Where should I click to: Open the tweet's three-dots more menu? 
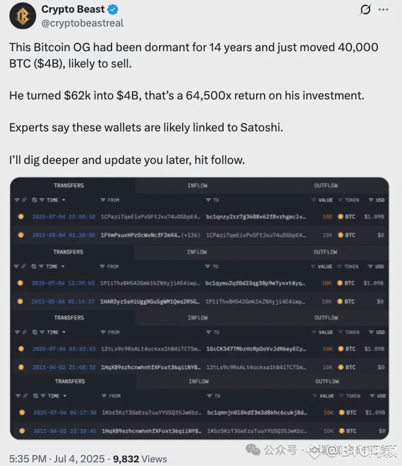[x=383, y=10]
